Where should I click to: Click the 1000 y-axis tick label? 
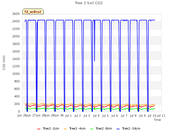pos(16,74)
